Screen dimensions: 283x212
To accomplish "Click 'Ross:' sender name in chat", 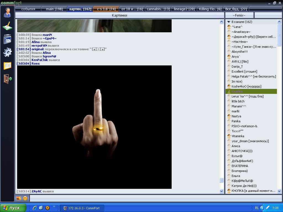I will pos(36,64).
